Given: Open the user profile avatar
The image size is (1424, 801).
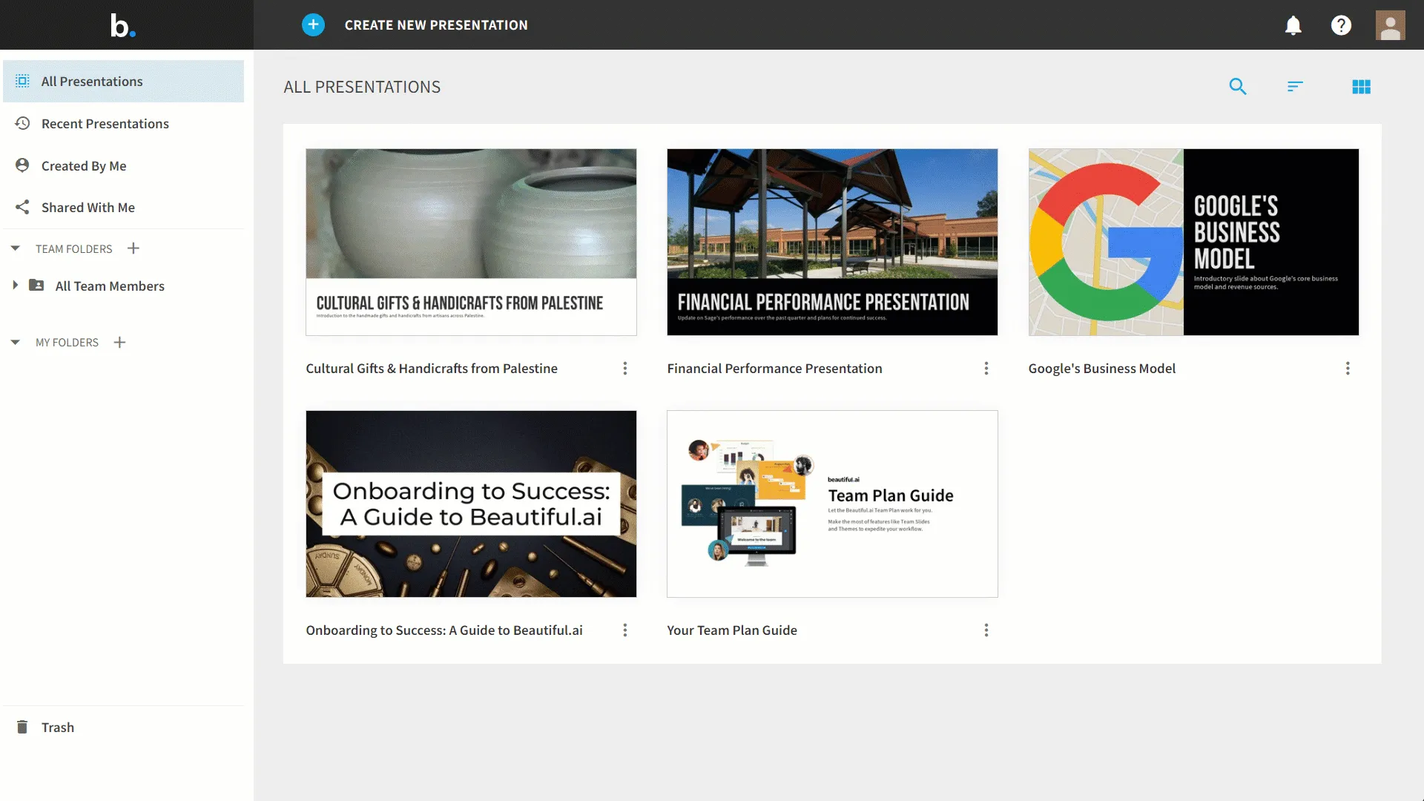Looking at the screenshot, I should point(1390,25).
